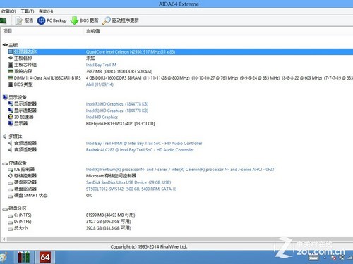Click the green memory chip toolbar icon
The image size is (353, 264).
click(3, 20)
